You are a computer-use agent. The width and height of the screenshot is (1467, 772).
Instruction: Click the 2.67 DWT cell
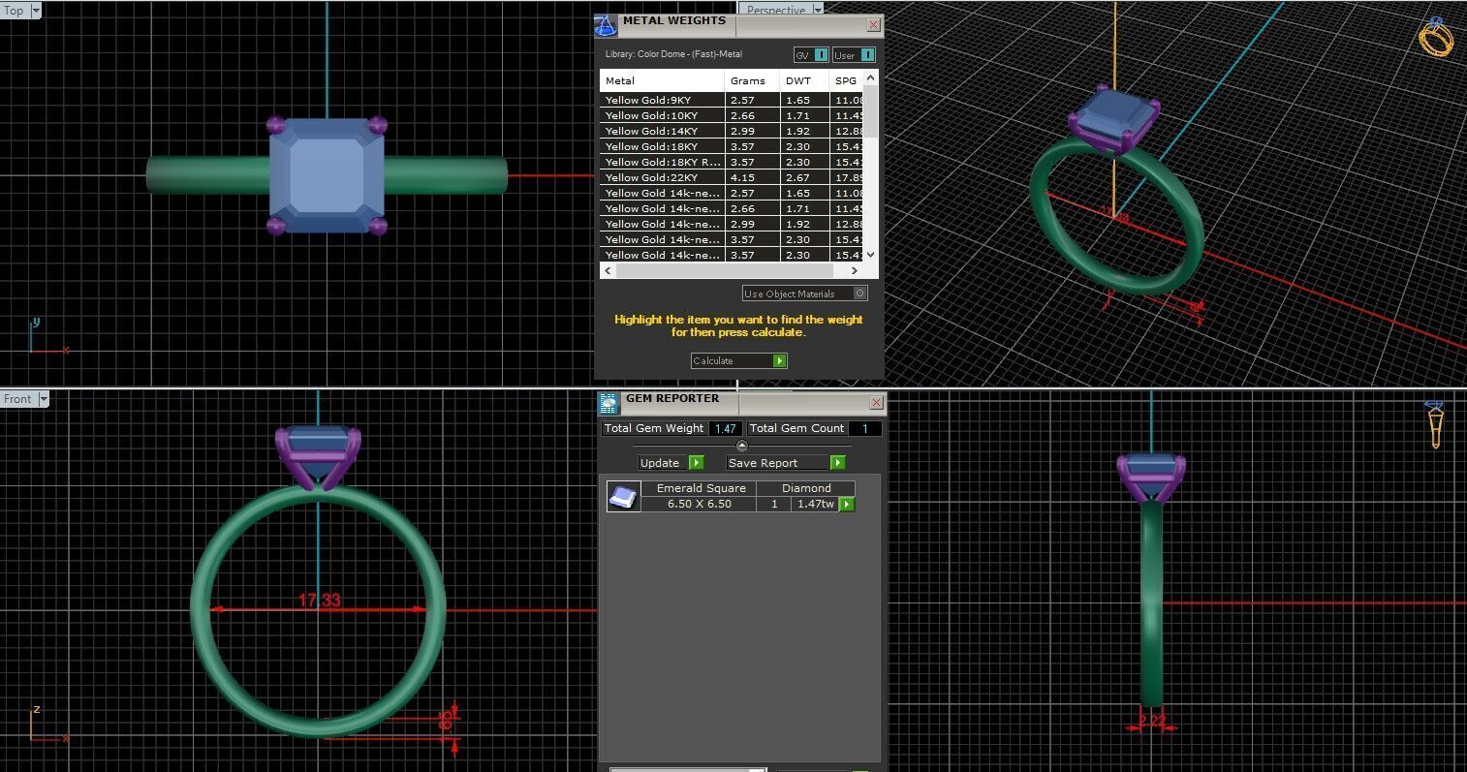(x=804, y=177)
